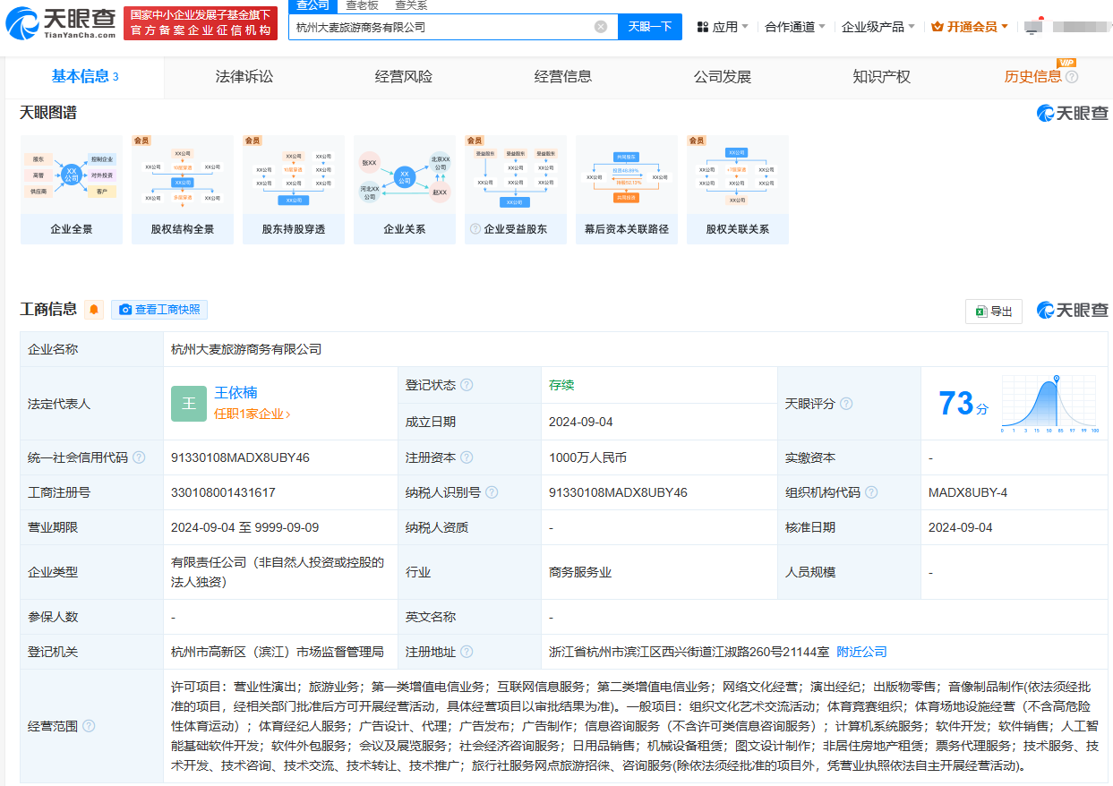
Task: Click help icon next to 注册地址
Action: click(x=467, y=652)
